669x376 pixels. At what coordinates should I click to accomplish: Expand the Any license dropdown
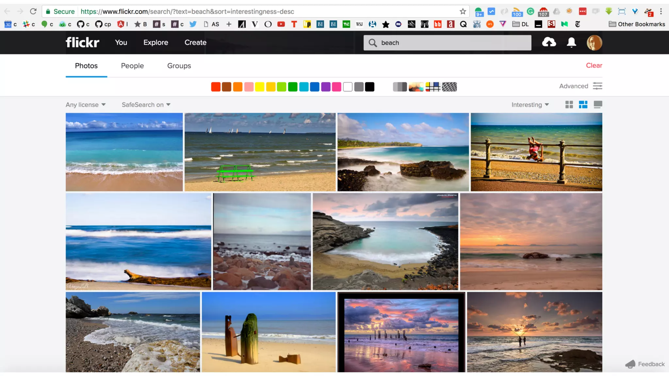(86, 105)
